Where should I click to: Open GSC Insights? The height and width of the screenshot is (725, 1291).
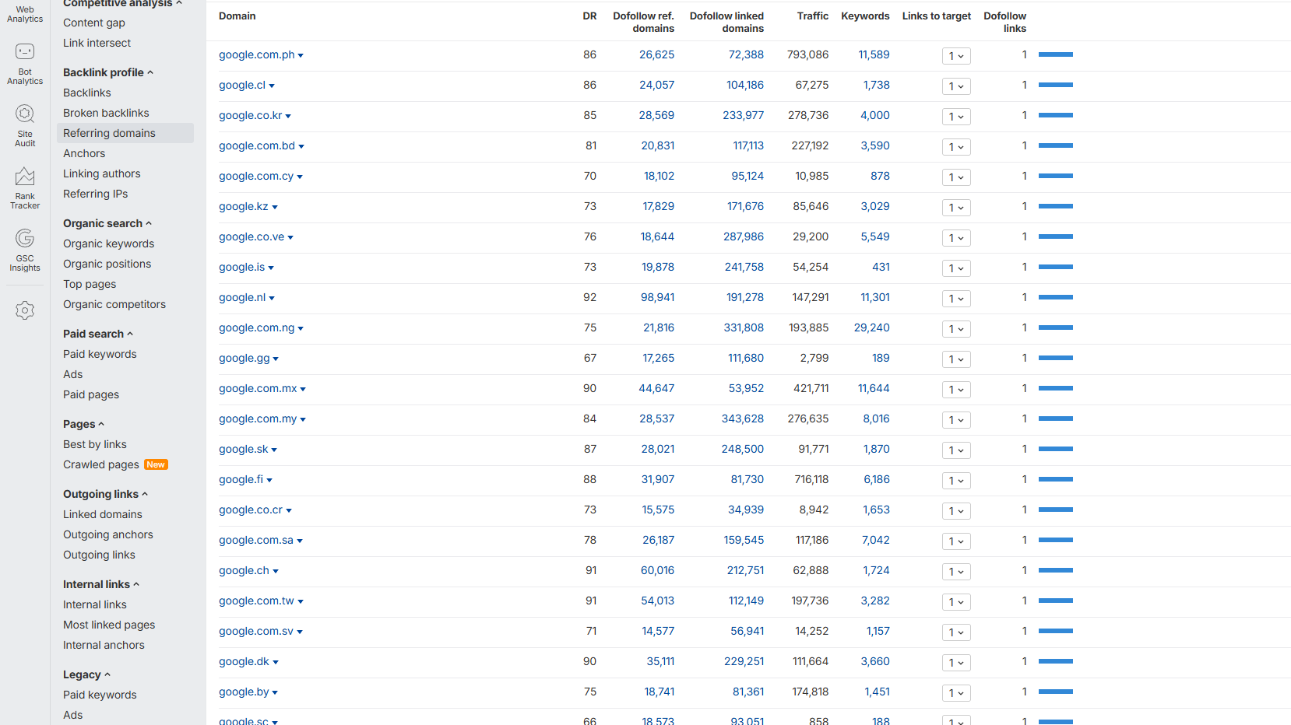pyautogui.click(x=25, y=250)
